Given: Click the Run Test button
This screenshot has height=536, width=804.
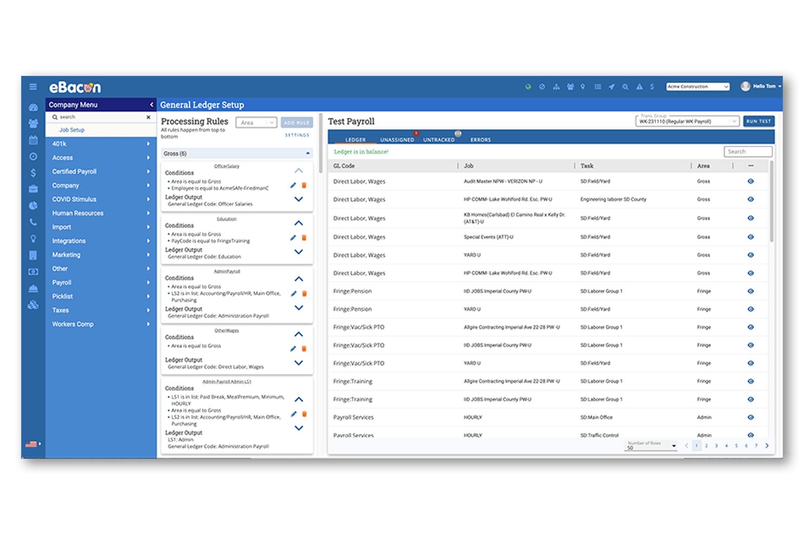Looking at the screenshot, I should click(758, 122).
